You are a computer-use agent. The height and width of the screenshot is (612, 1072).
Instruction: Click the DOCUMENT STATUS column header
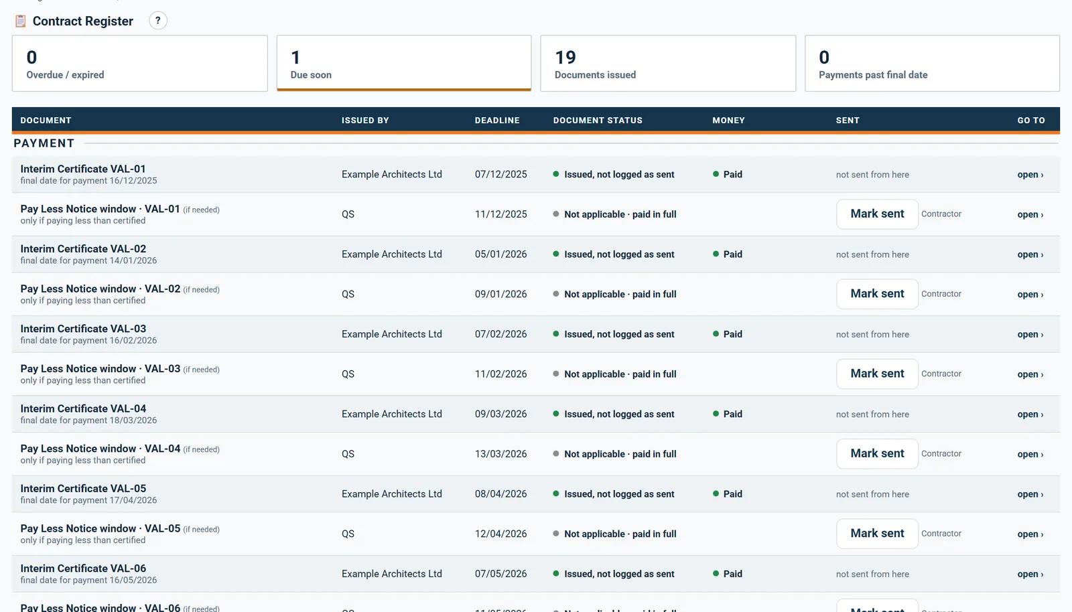coord(598,121)
